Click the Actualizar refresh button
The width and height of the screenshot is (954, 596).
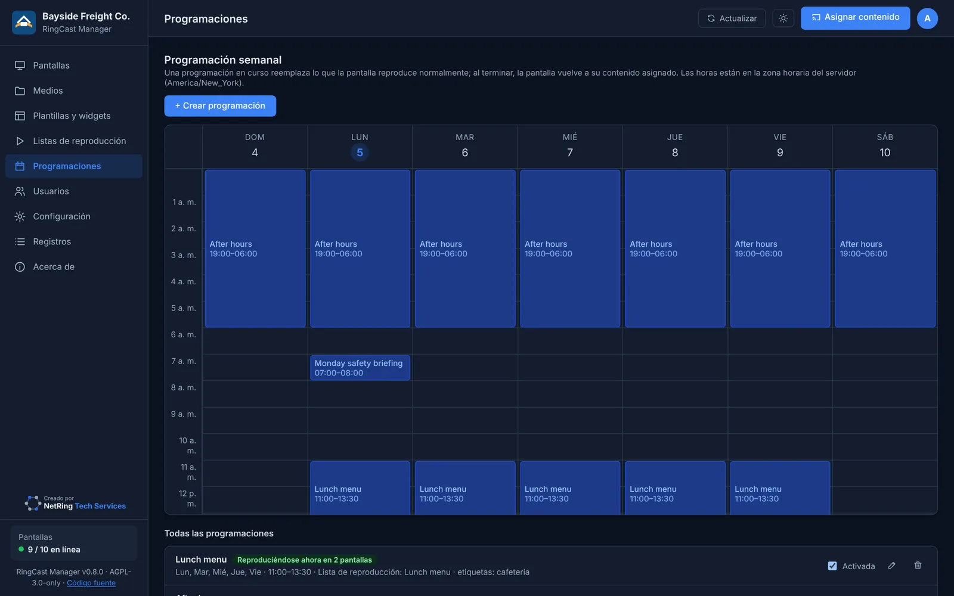(x=732, y=18)
